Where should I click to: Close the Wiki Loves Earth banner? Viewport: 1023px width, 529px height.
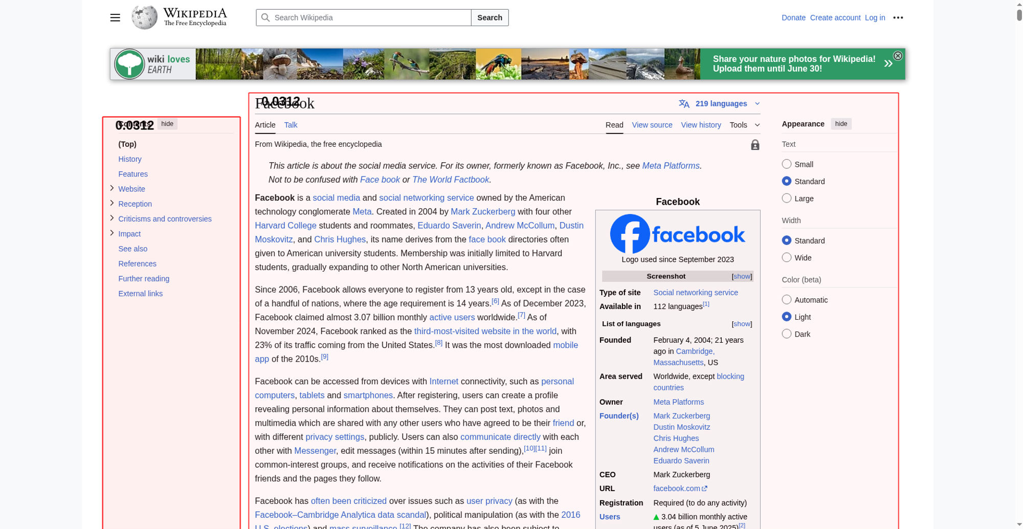click(898, 56)
